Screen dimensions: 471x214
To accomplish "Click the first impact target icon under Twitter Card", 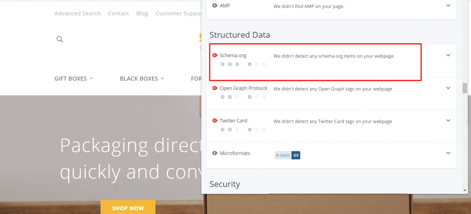I will tap(223, 130).
